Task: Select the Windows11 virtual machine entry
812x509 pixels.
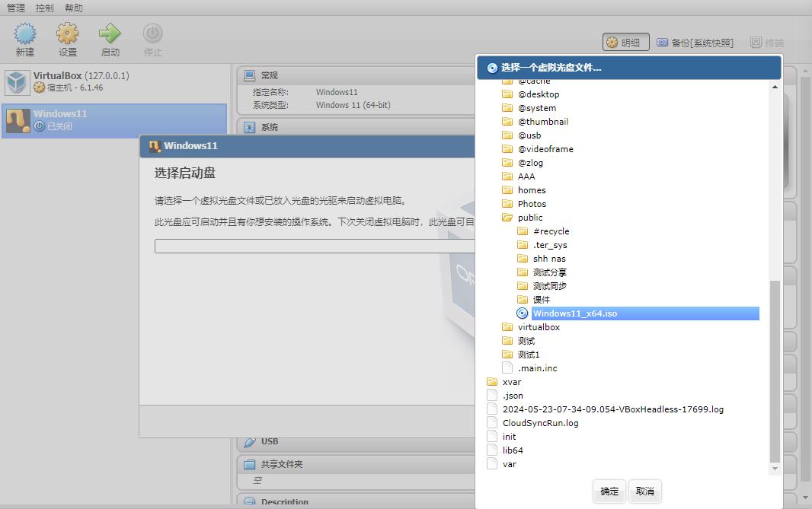Action: pos(114,120)
